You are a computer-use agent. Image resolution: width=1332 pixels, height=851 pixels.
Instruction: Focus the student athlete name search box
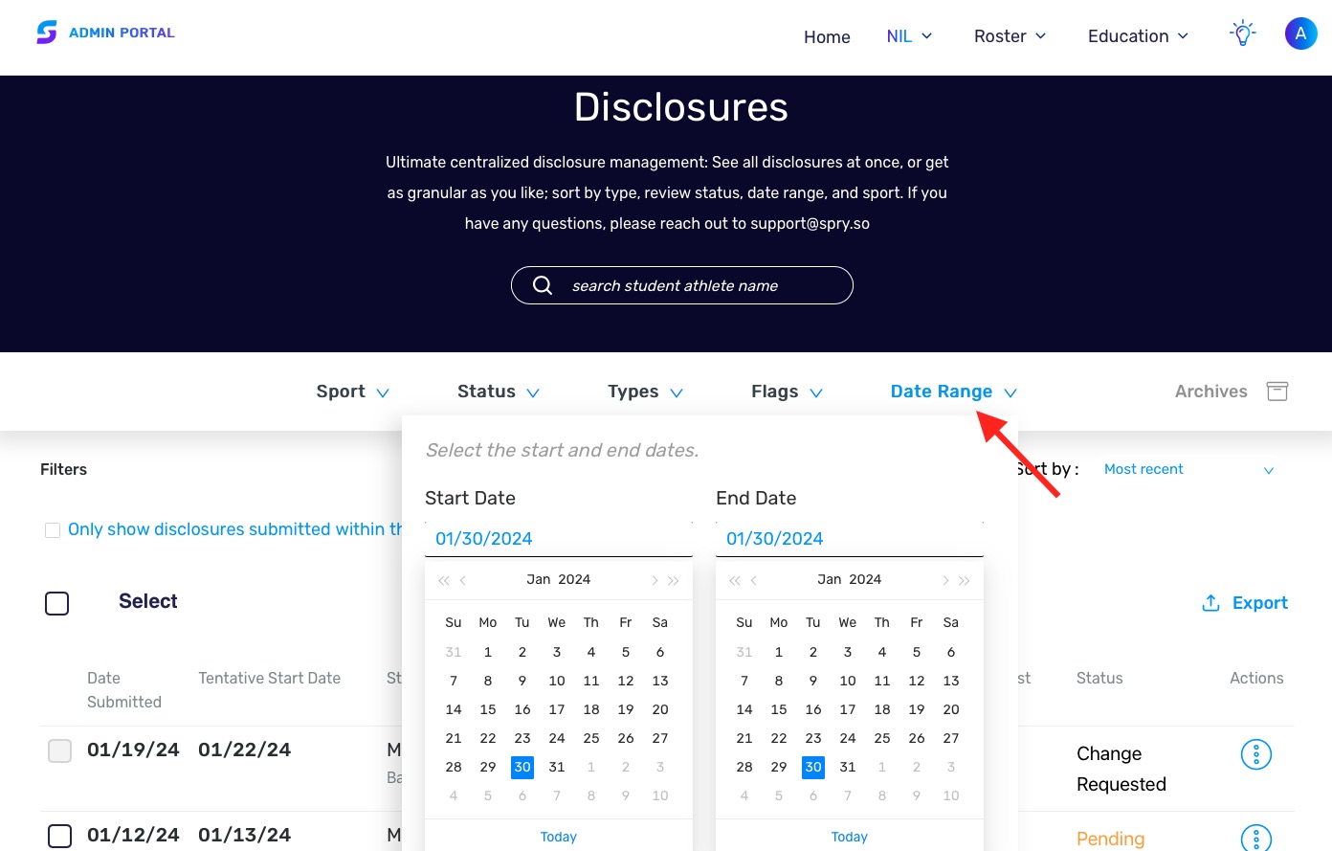point(682,285)
